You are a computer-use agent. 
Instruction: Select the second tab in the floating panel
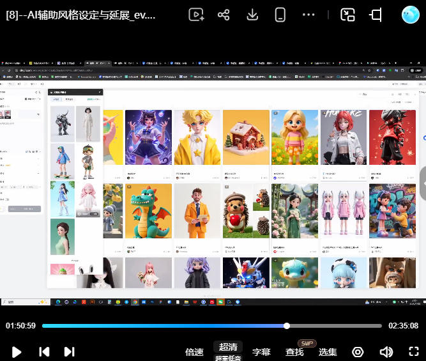pos(69,100)
